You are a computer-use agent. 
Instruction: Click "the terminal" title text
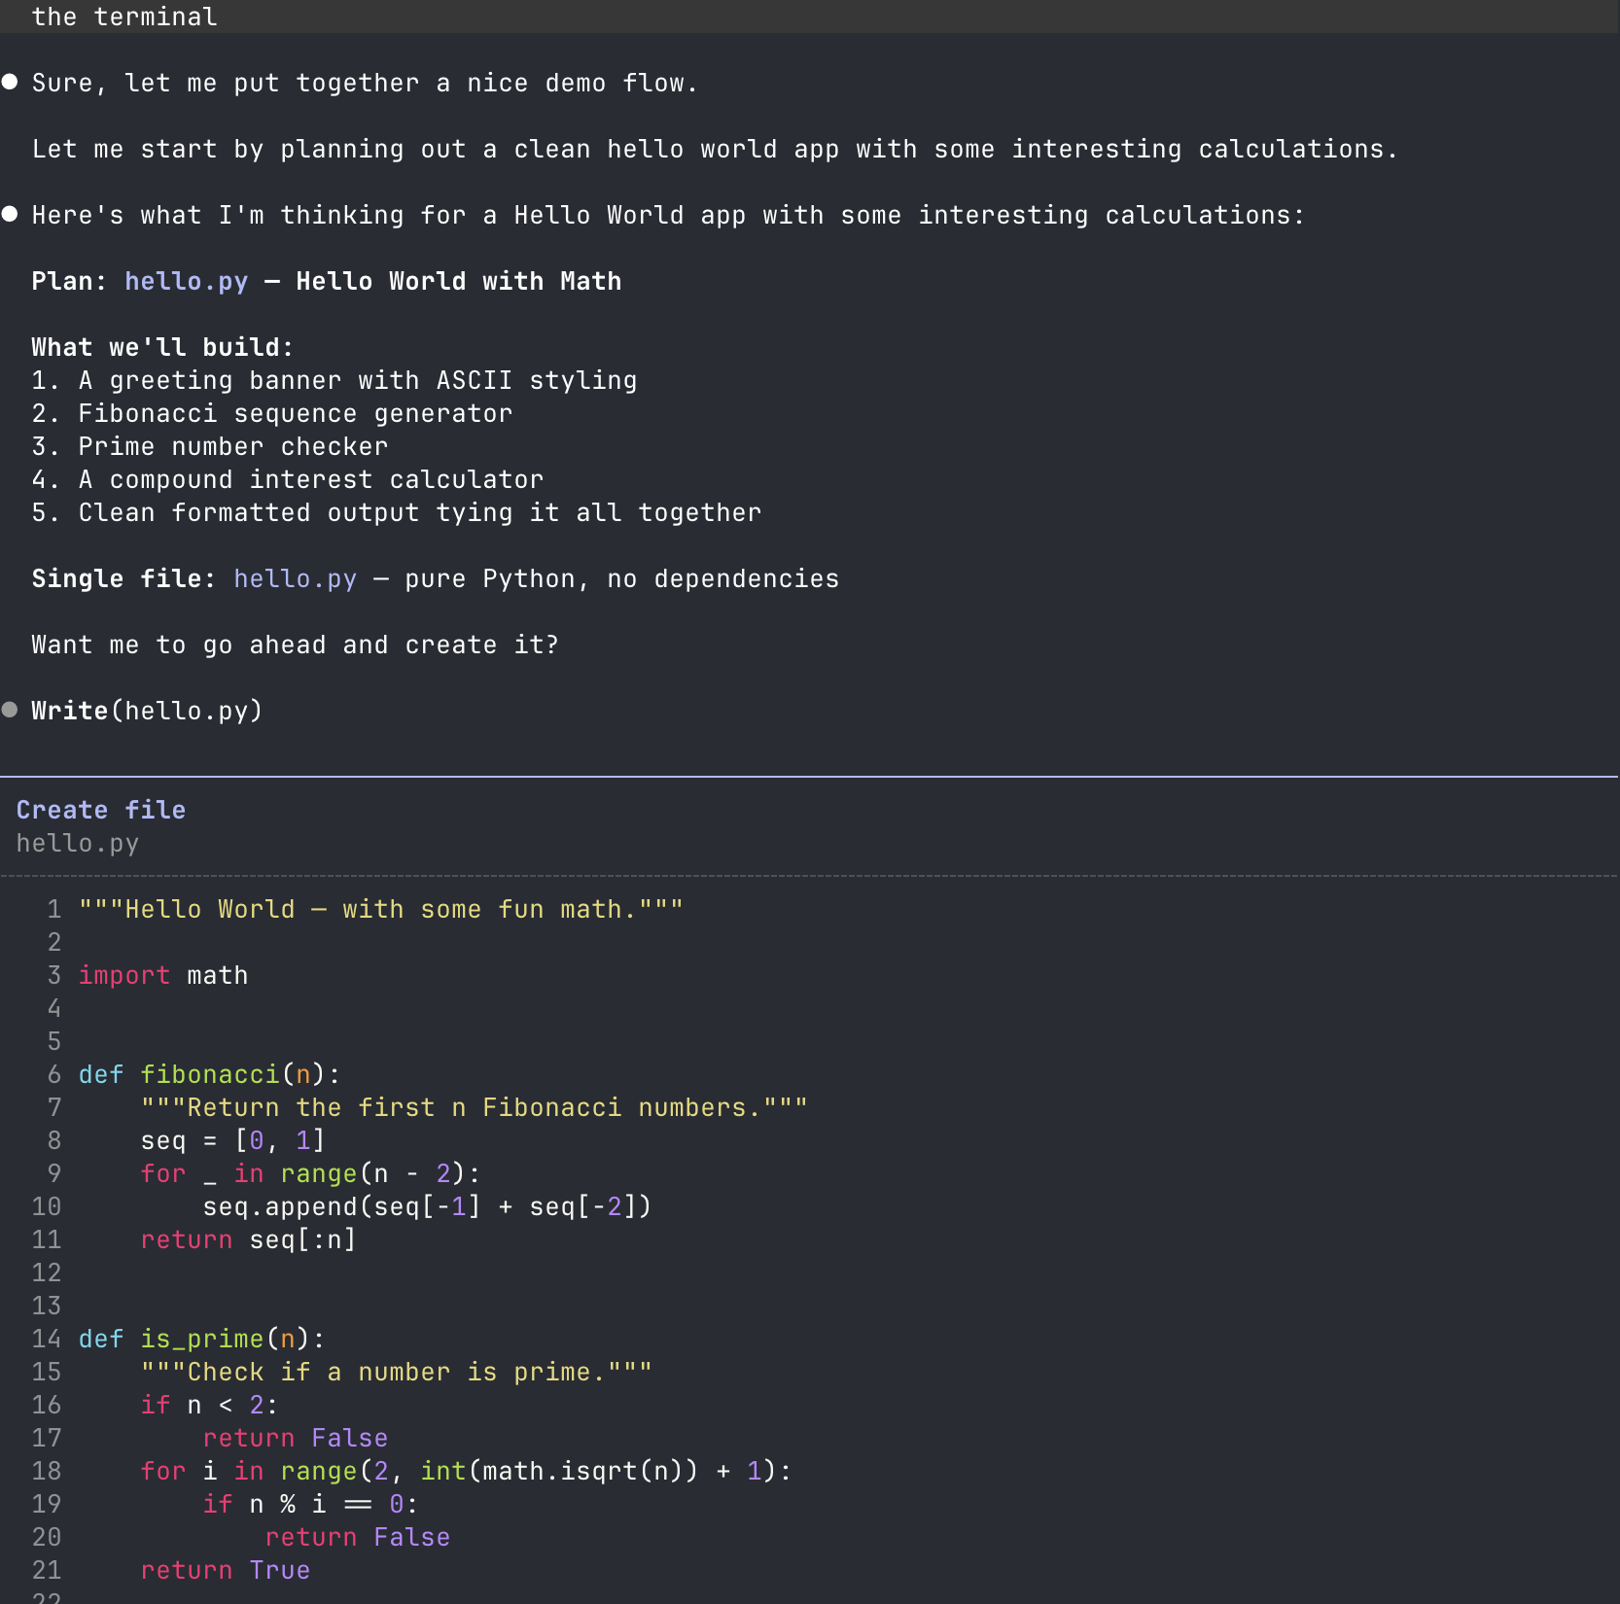pos(124,16)
